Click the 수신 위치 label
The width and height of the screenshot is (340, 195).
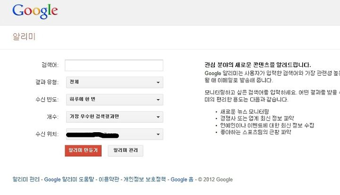tap(47, 134)
